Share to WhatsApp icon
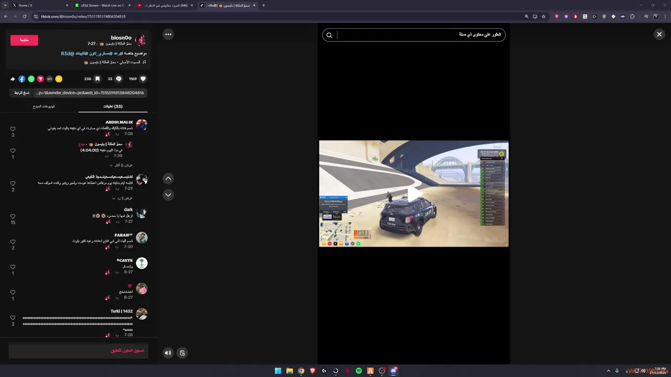 [31, 79]
